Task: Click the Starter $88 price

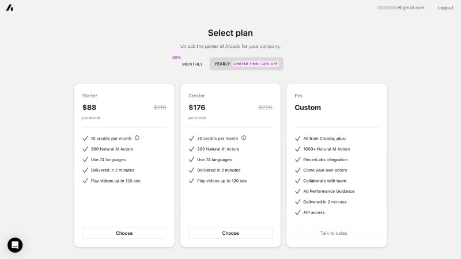Action: tap(89, 108)
